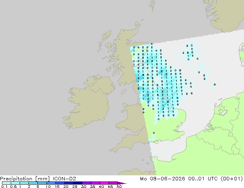
Task: Select the 40–45 mm magenta legend box
Action: tap(104, 183)
